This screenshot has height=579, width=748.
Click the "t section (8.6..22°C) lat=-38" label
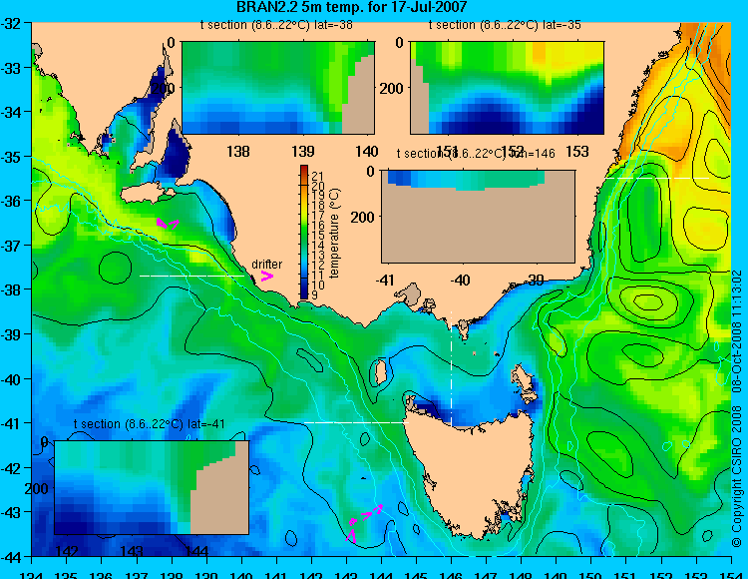click(x=276, y=25)
